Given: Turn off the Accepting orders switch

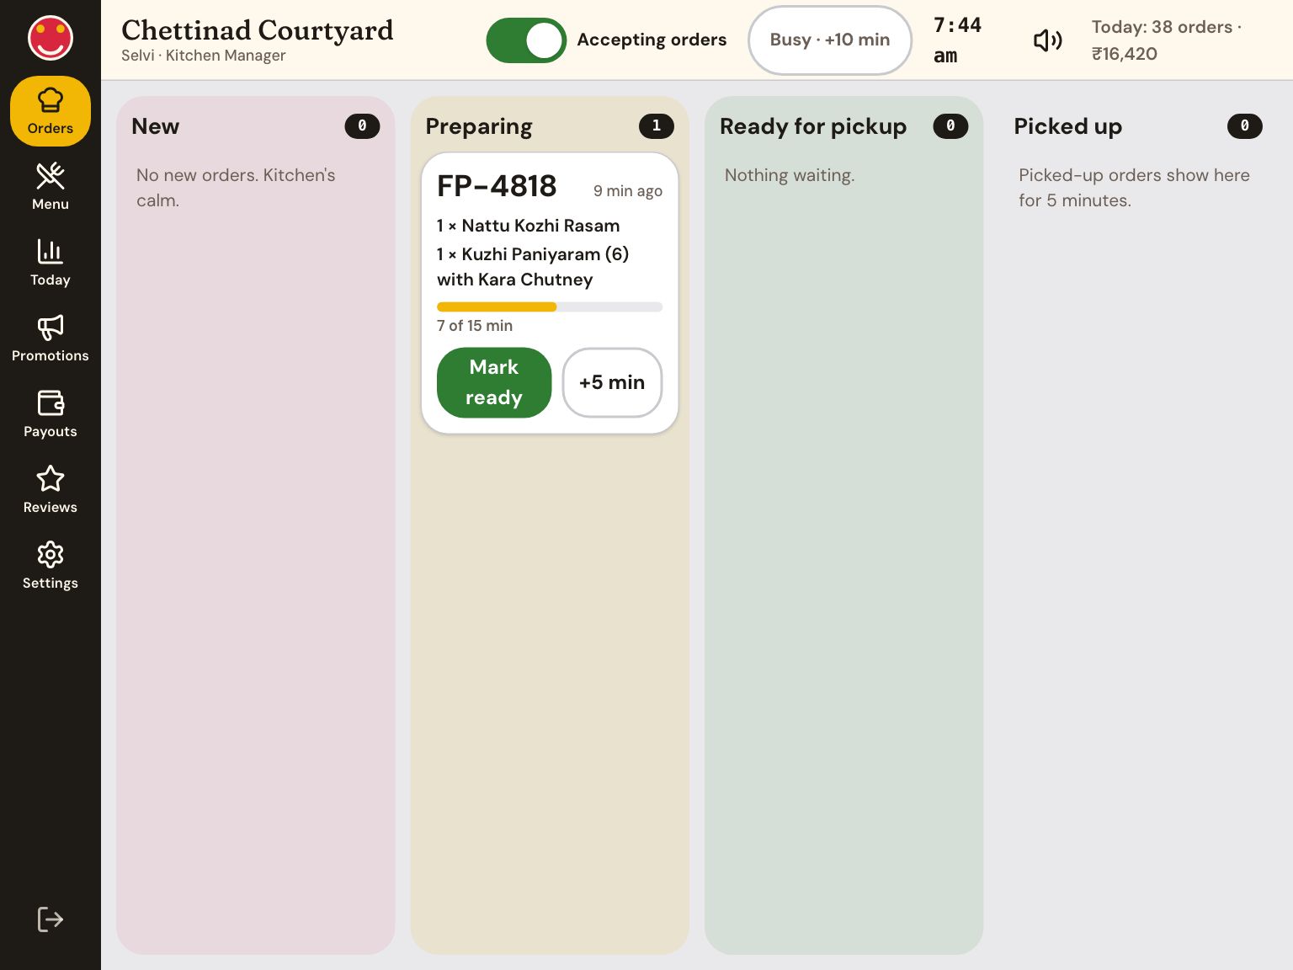Looking at the screenshot, I should pos(526,40).
